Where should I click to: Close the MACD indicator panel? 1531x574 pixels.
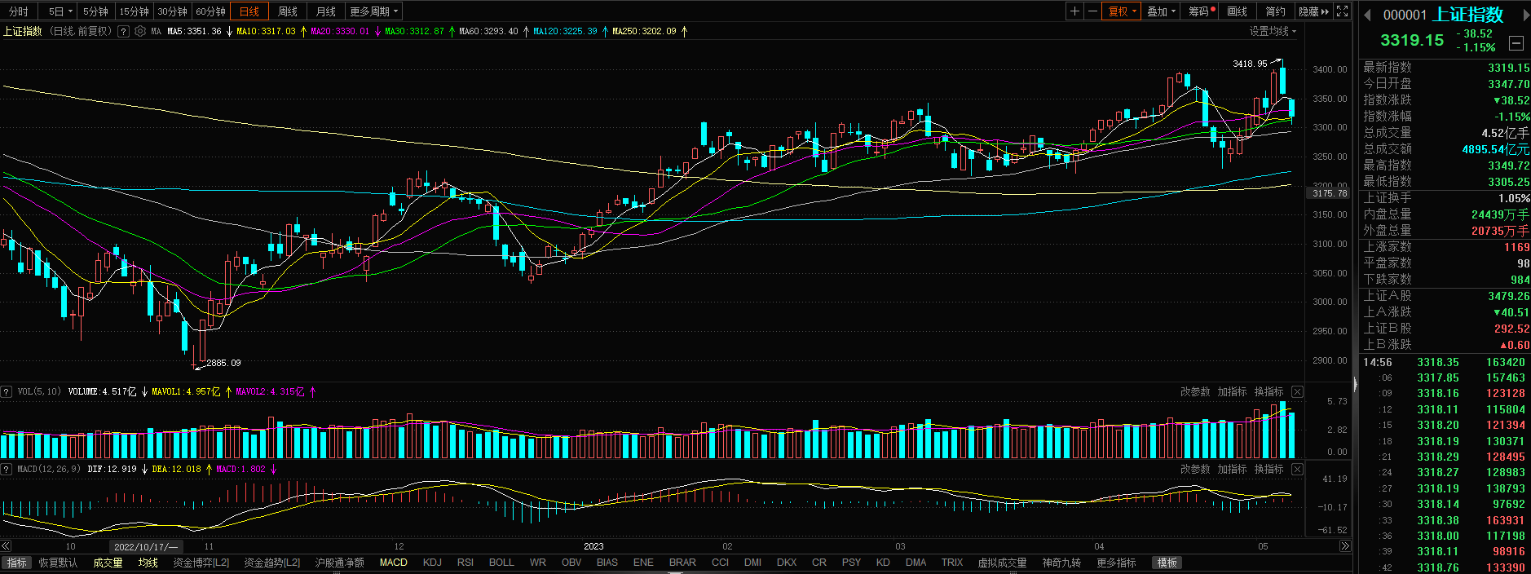point(1297,469)
